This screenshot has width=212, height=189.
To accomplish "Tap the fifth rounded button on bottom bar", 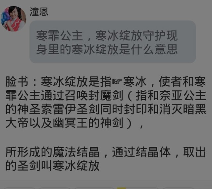I will [x=178, y=188].
